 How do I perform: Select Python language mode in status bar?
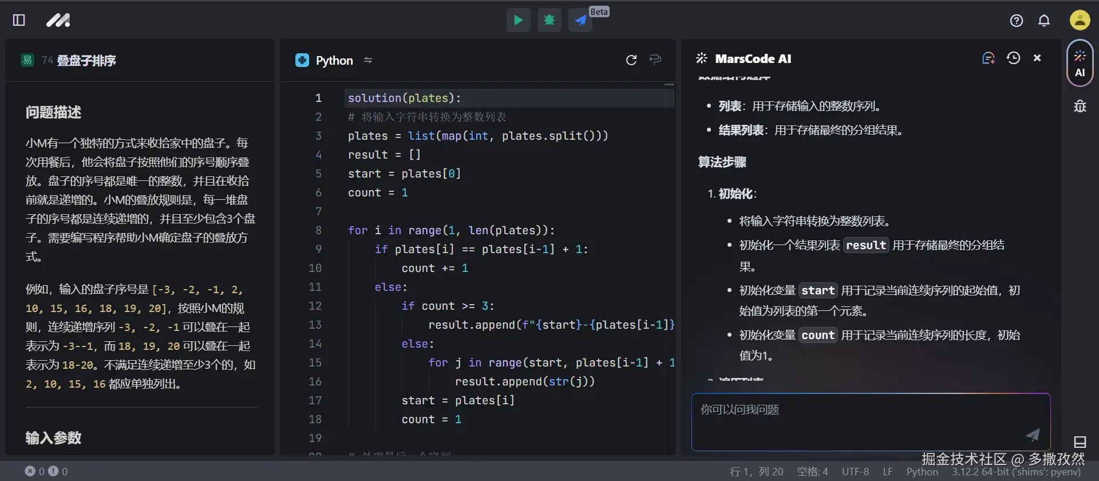(x=922, y=472)
